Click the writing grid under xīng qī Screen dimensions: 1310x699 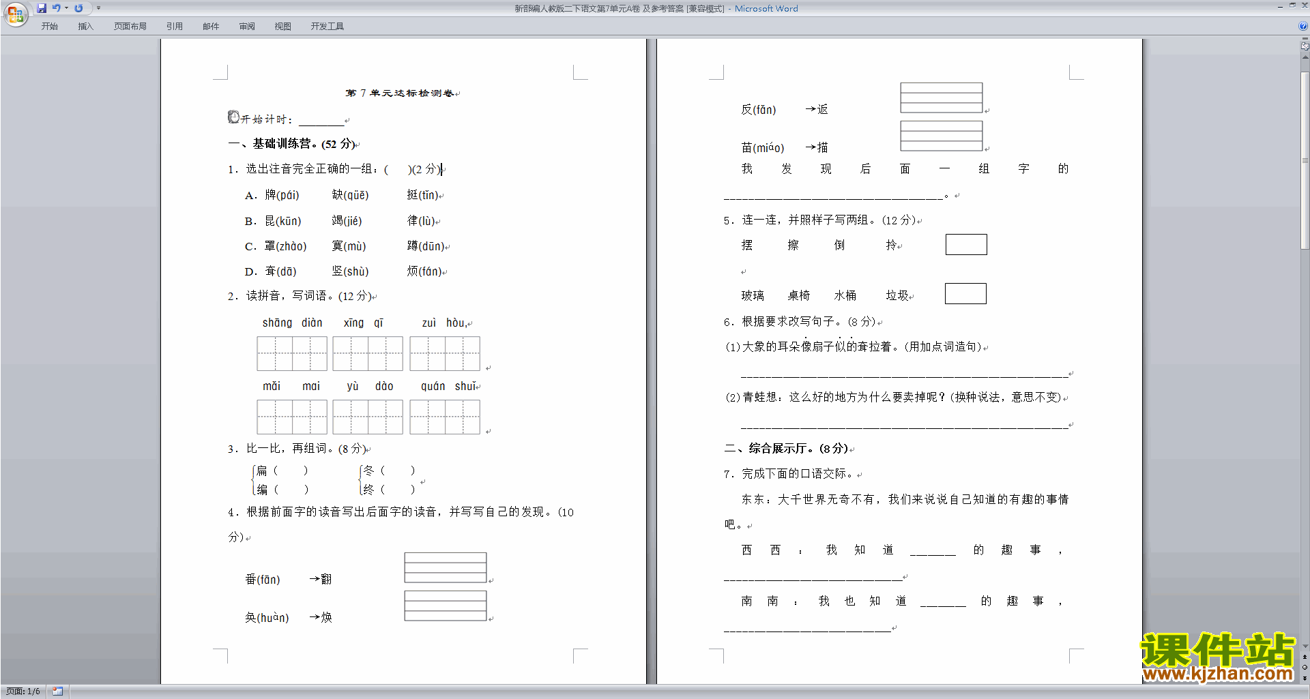[368, 353]
